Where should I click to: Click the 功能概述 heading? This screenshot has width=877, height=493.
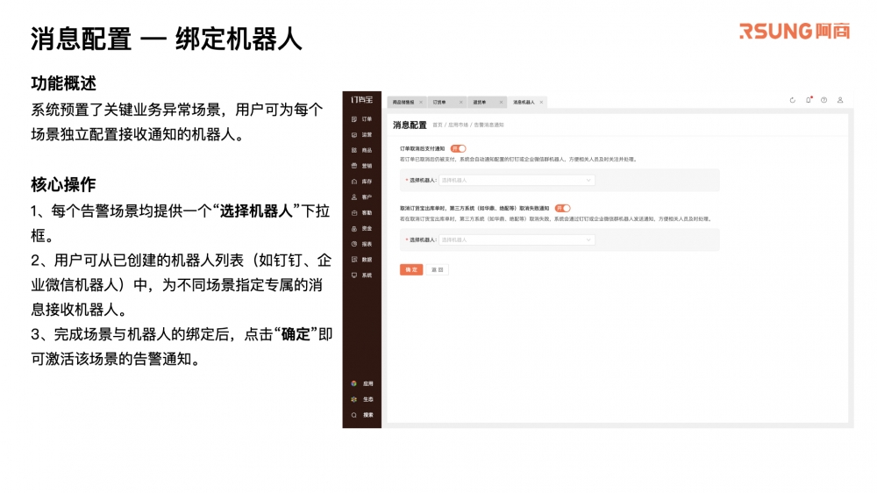[64, 83]
